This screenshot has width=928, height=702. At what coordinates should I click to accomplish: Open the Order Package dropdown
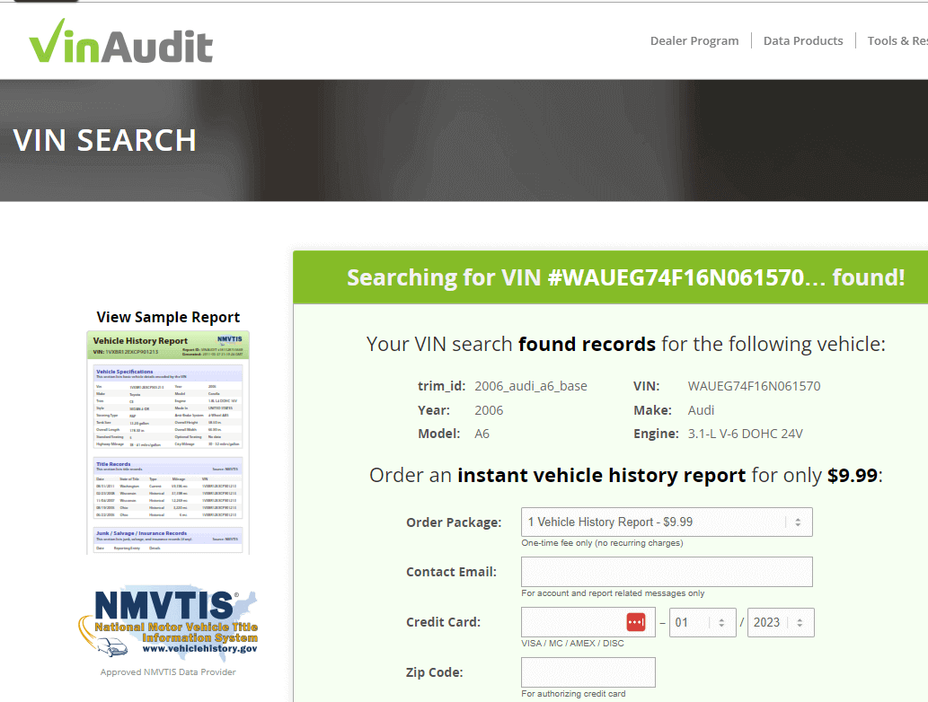point(667,522)
